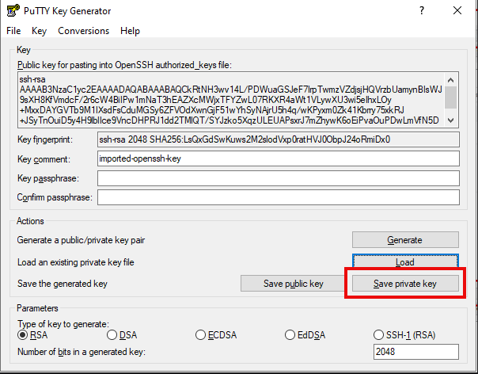The width and height of the screenshot is (478, 374).
Task: Click the Key passphrase field
Action: tap(279, 178)
